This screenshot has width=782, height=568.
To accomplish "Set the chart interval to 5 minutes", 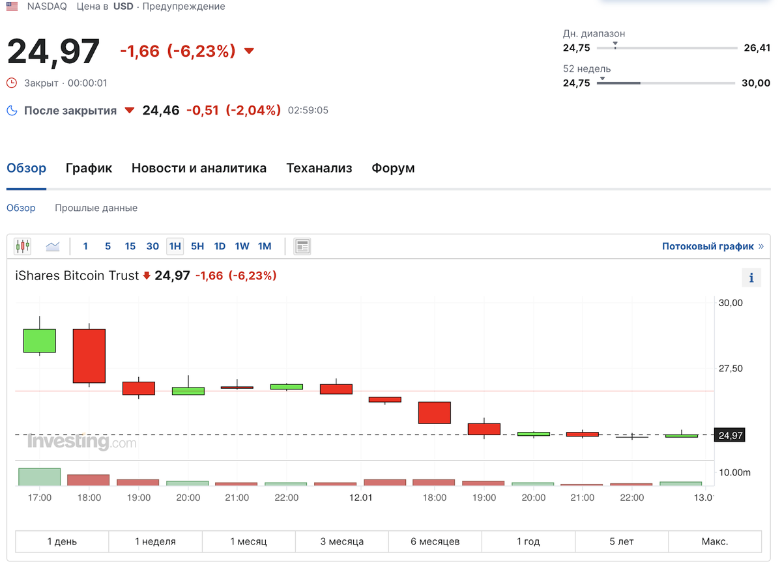I will (108, 246).
